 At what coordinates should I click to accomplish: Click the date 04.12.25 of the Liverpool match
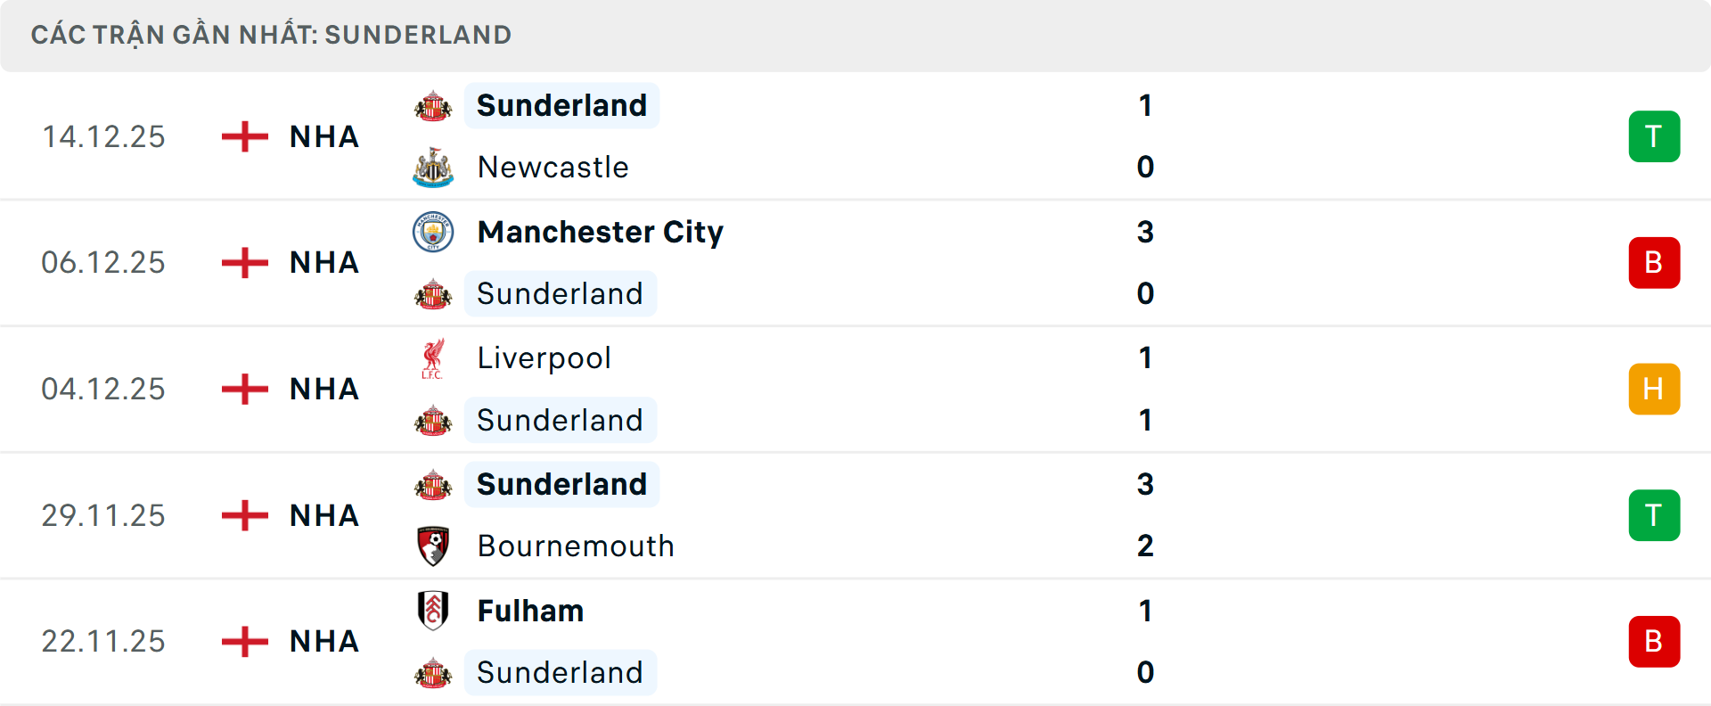coord(103,389)
